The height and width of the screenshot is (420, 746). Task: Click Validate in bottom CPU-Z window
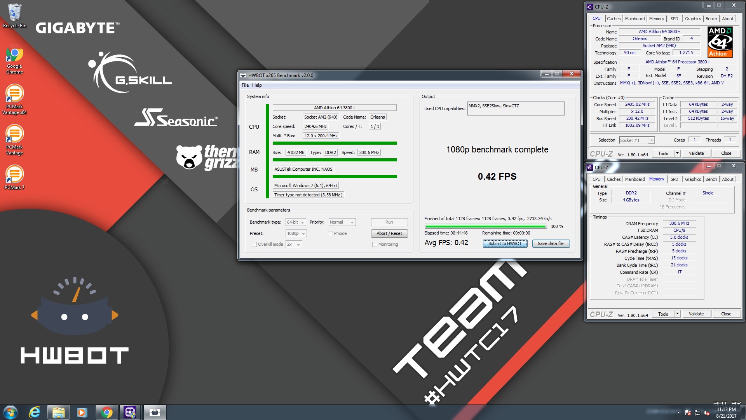696,314
